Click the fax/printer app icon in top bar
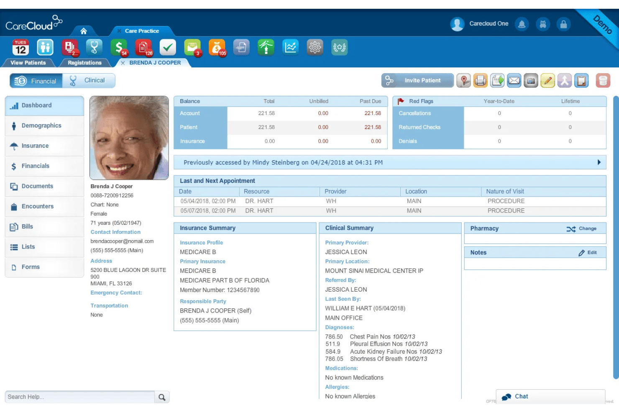The image size is (619, 413). click(241, 47)
